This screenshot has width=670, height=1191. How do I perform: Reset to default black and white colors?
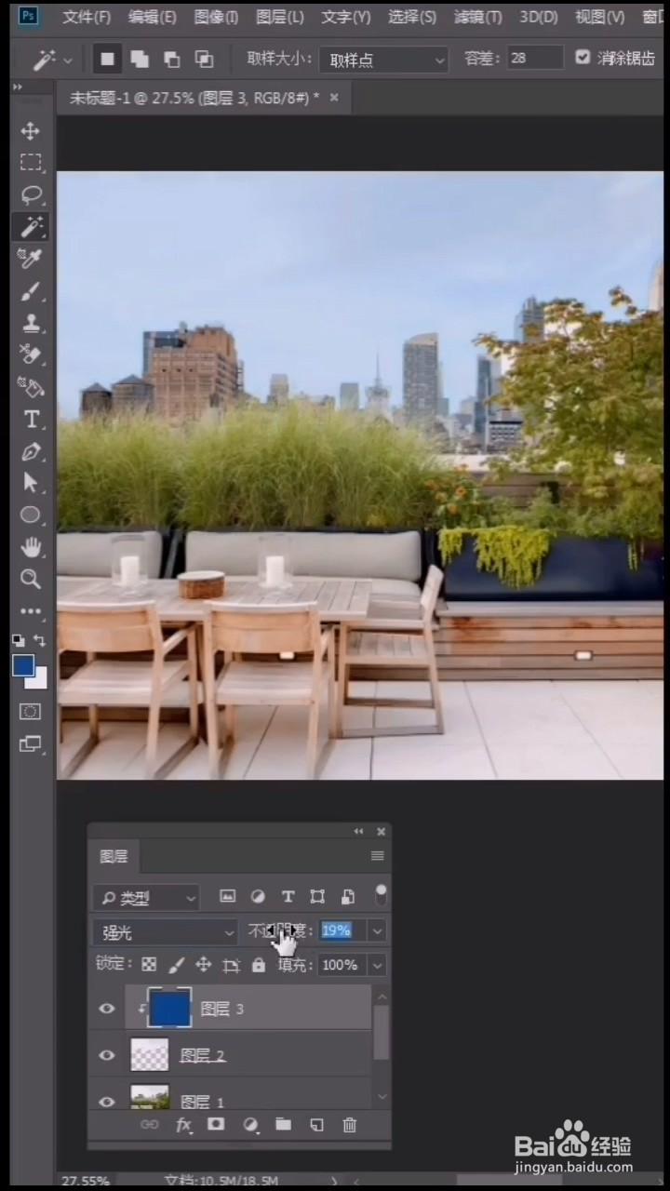click(18, 641)
